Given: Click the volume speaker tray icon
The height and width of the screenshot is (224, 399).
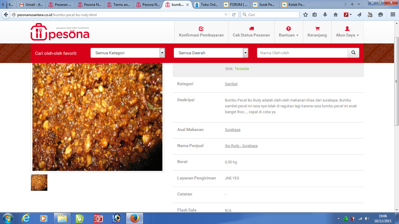Looking at the screenshot, I should click(x=367, y=218).
